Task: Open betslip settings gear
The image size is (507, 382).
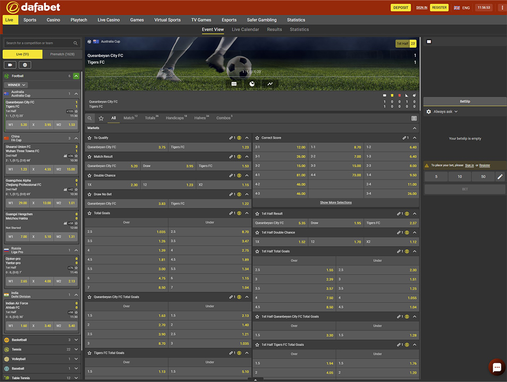Action: 429,111
